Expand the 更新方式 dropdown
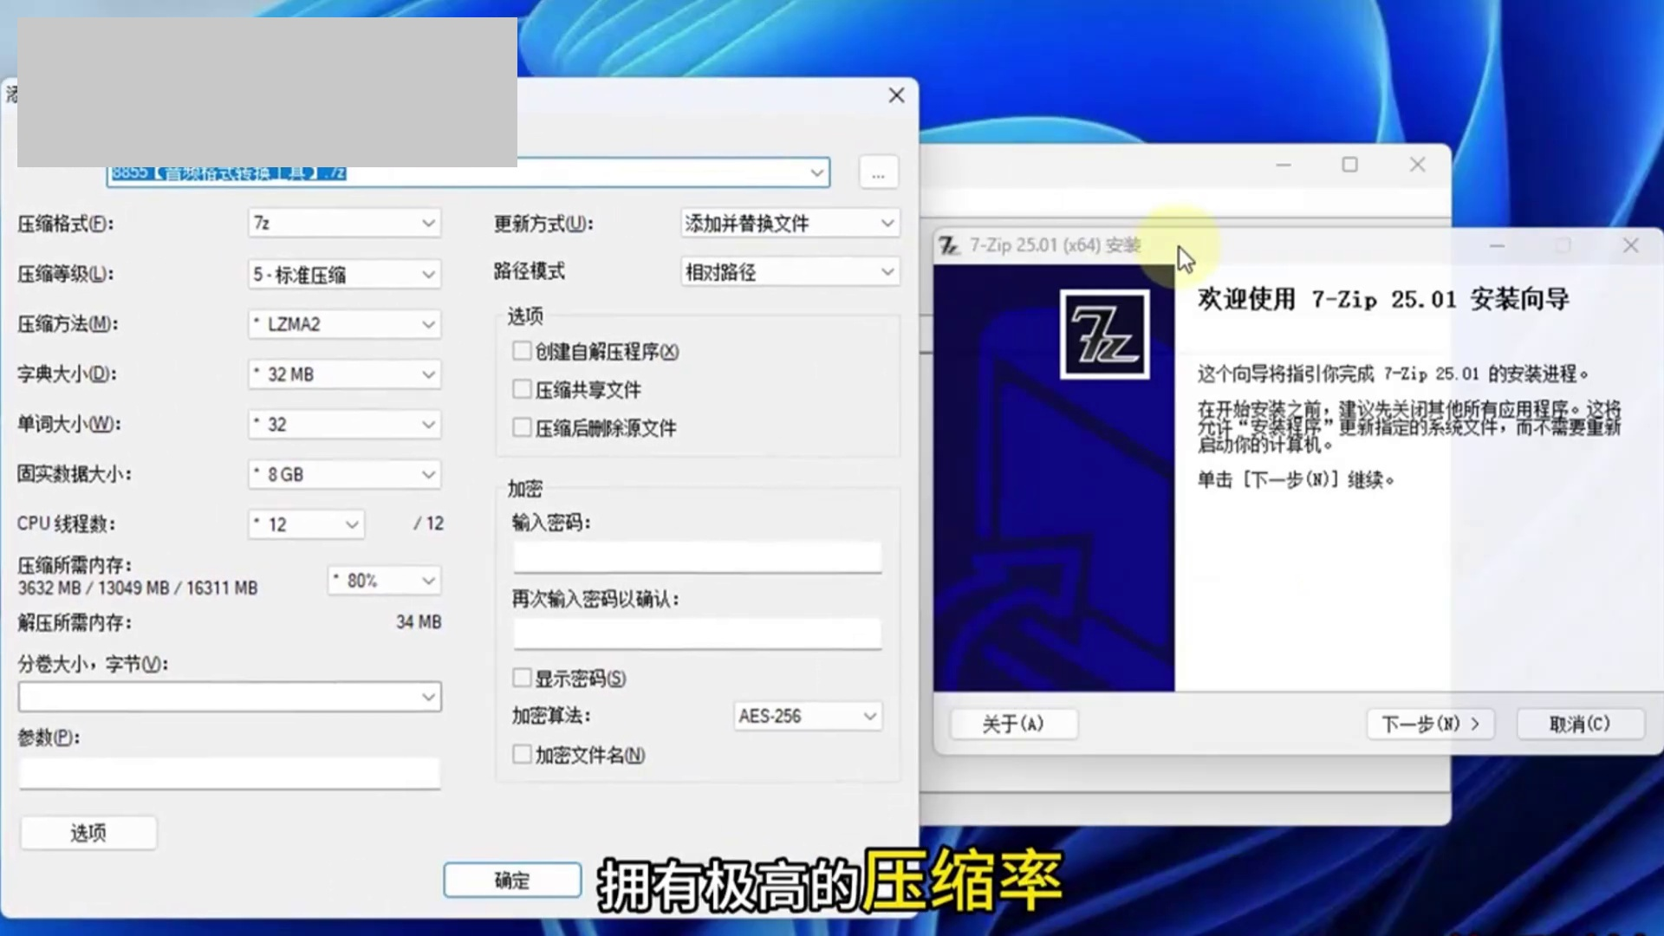Viewport: 1664px width, 936px height. click(789, 224)
